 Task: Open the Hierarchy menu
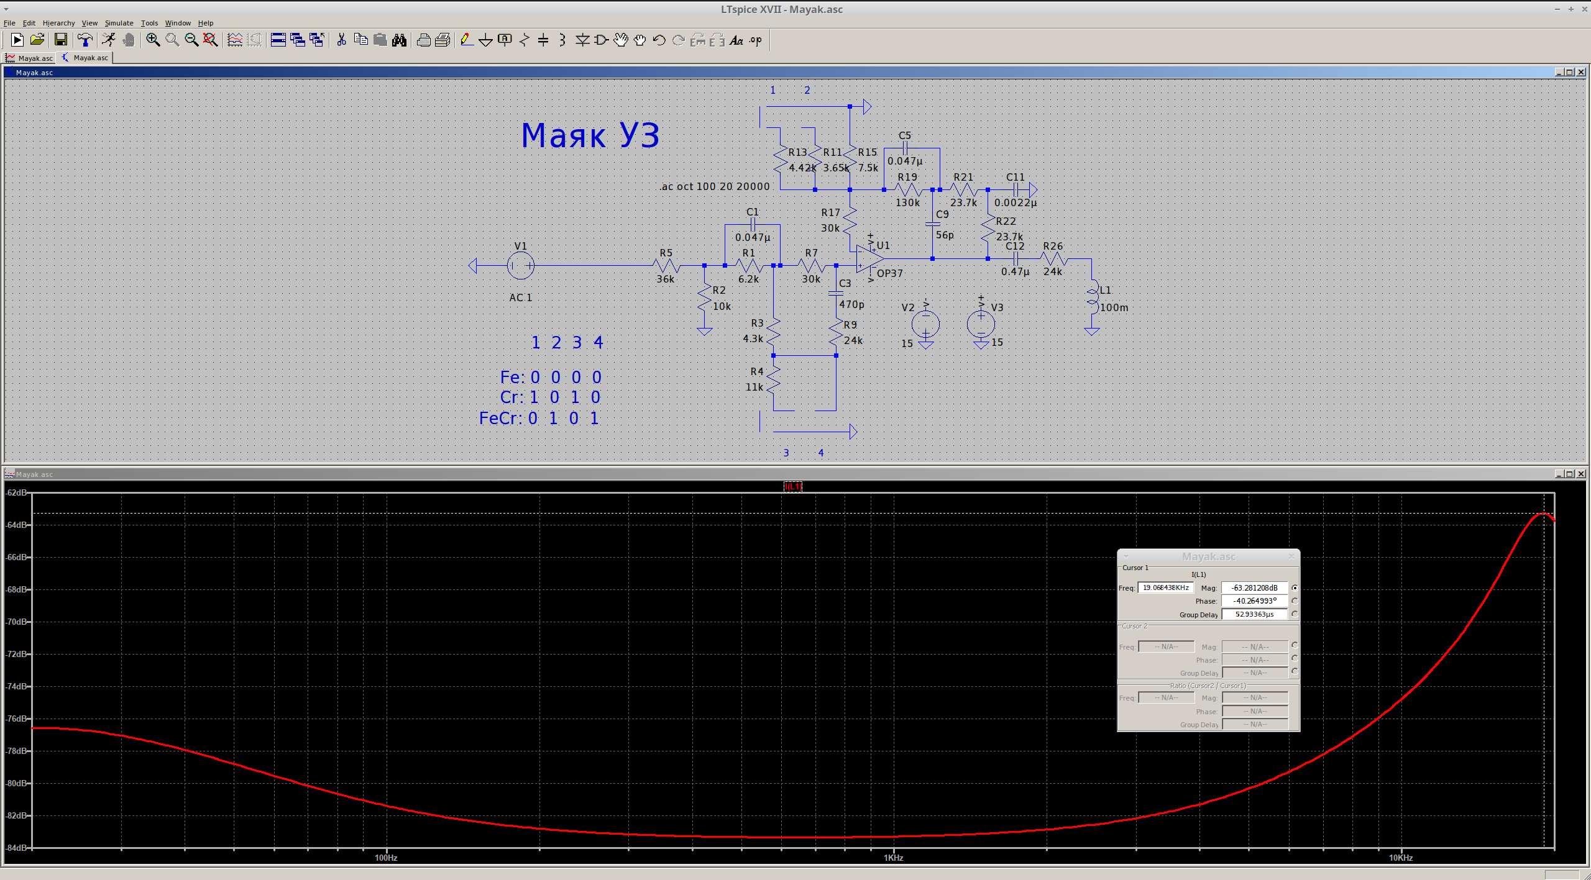[58, 23]
